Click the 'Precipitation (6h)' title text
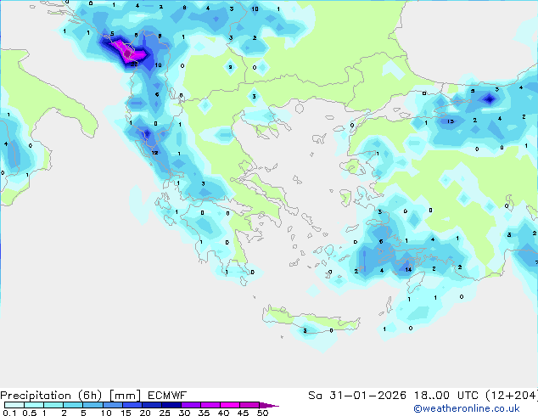538x416 pixels. (x=51, y=396)
